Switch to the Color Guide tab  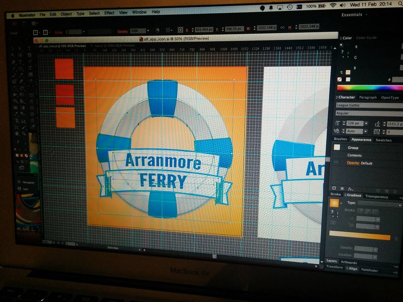366,38
